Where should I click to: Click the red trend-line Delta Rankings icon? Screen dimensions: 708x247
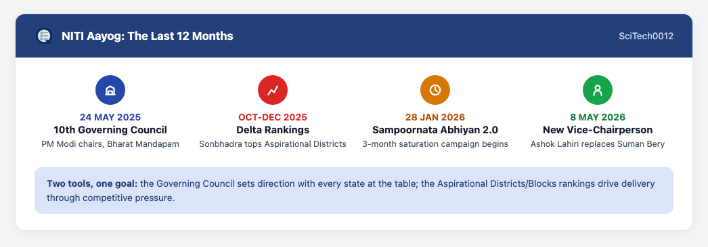(273, 90)
